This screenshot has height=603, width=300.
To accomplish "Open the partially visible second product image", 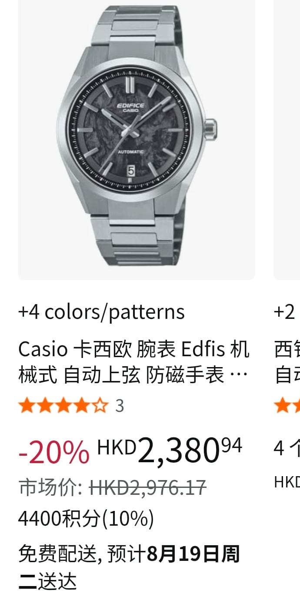I will coord(287,139).
